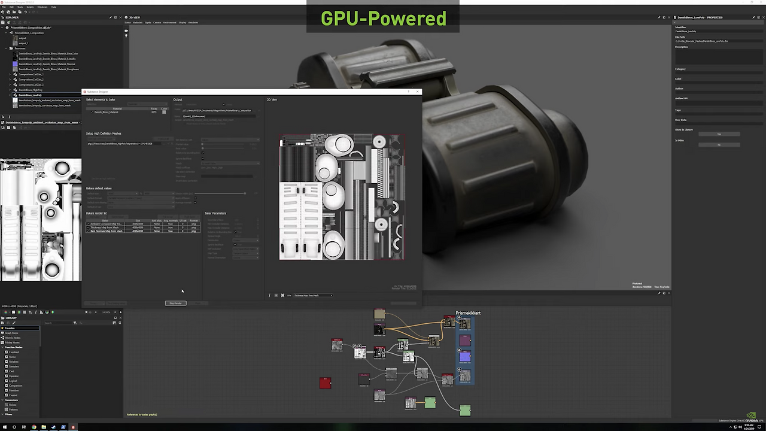
Task: Click Substance Designer taskbar icon
Action: tap(73, 427)
